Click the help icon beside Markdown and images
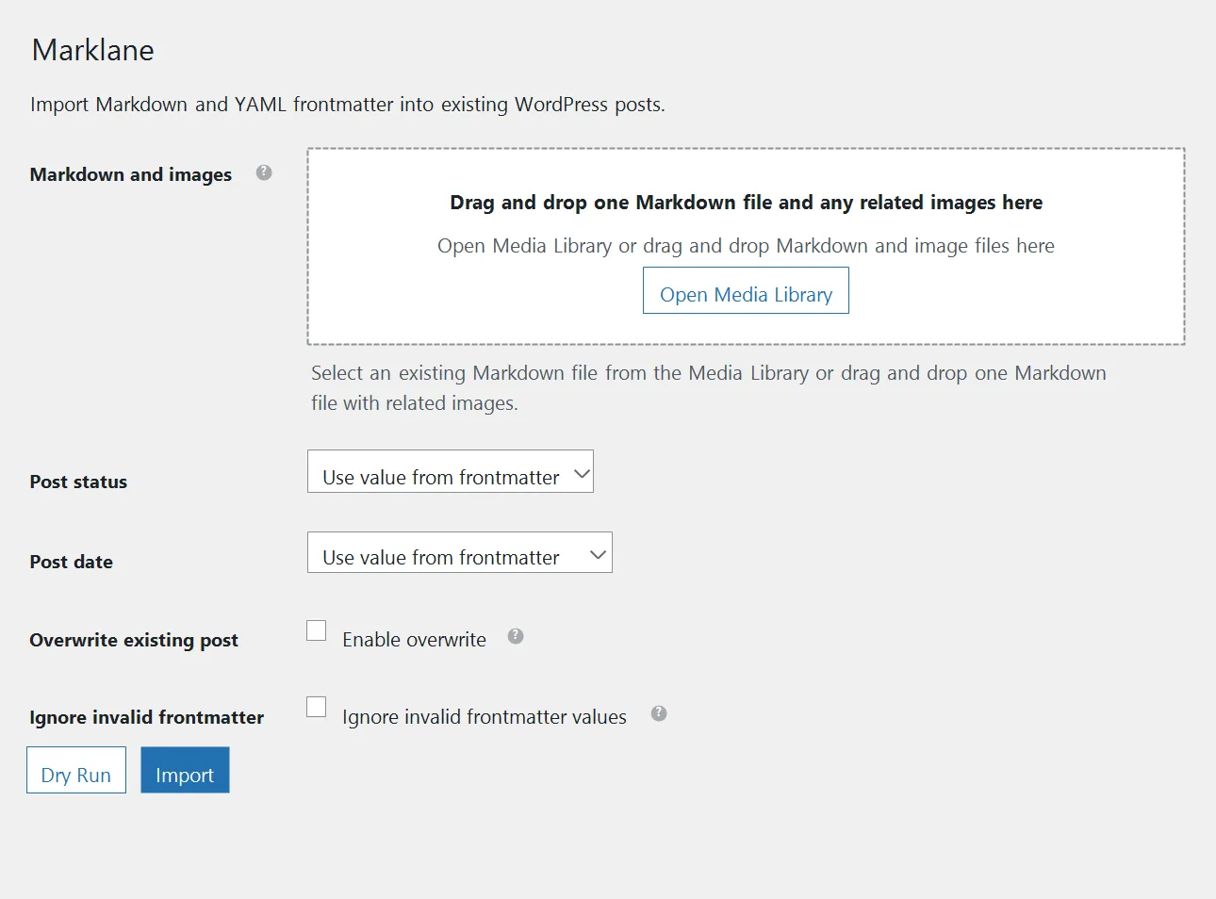This screenshot has width=1216, height=899. pyautogui.click(x=264, y=172)
